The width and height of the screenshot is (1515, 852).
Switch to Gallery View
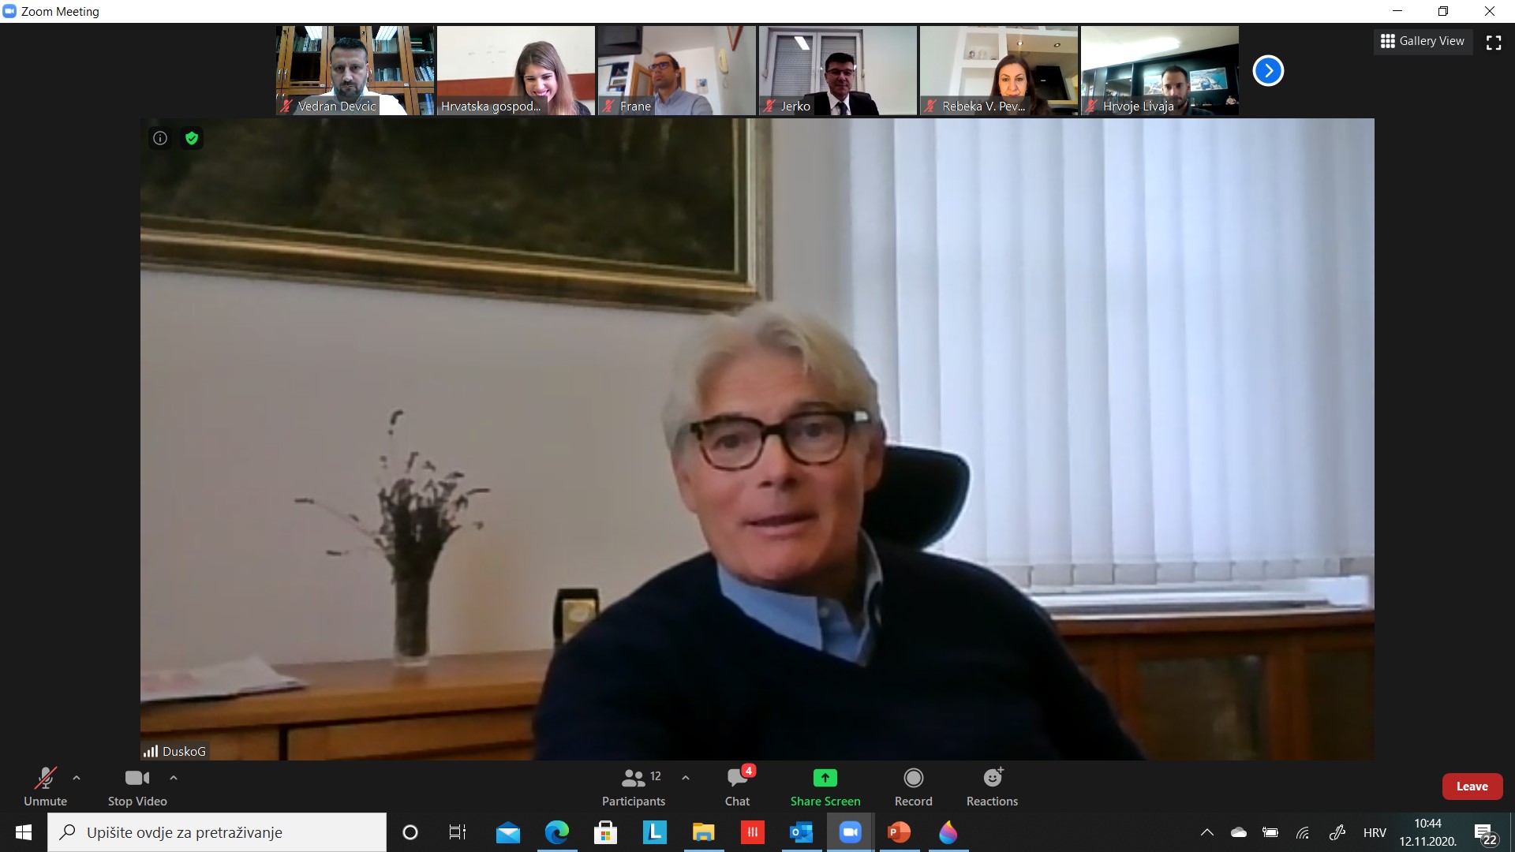[1423, 41]
